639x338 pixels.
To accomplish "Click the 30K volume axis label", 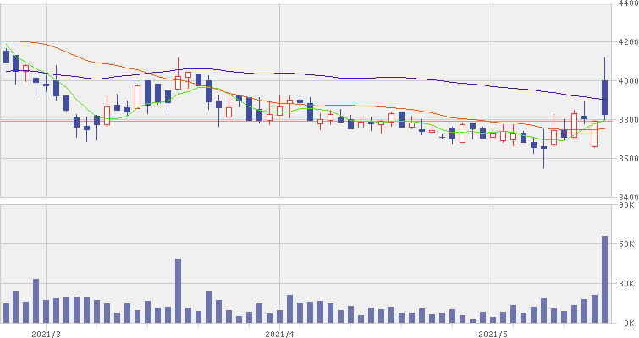I will 628,284.
